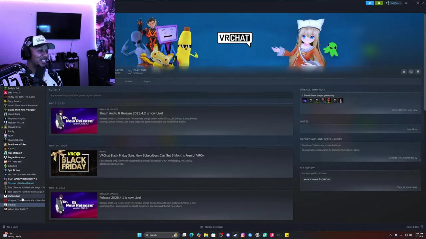
Task: Select Phasmophobia in library list
Action: (x=15, y=140)
